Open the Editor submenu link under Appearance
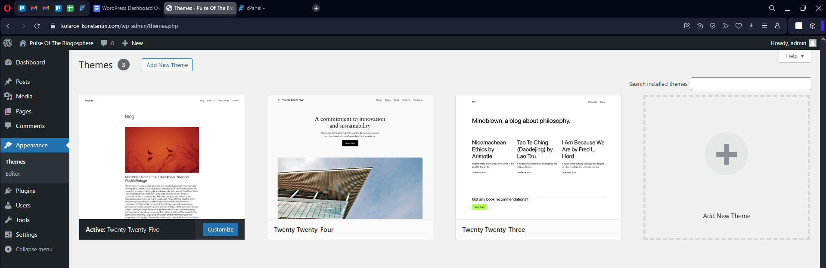The width and height of the screenshot is (826, 268). [x=13, y=174]
